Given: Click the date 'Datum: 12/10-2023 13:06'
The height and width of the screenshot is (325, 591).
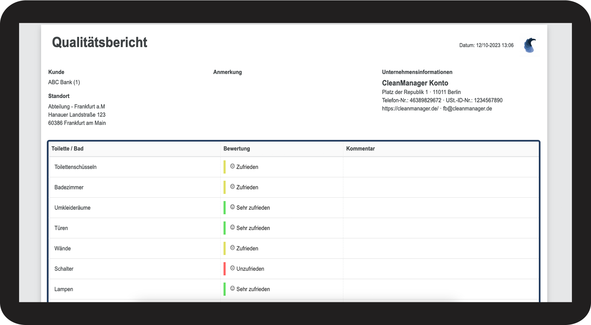Looking at the screenshot, I should point(486,45).
